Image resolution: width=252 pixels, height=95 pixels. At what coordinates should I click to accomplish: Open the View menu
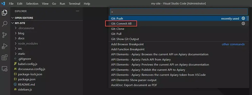point(45,4)
